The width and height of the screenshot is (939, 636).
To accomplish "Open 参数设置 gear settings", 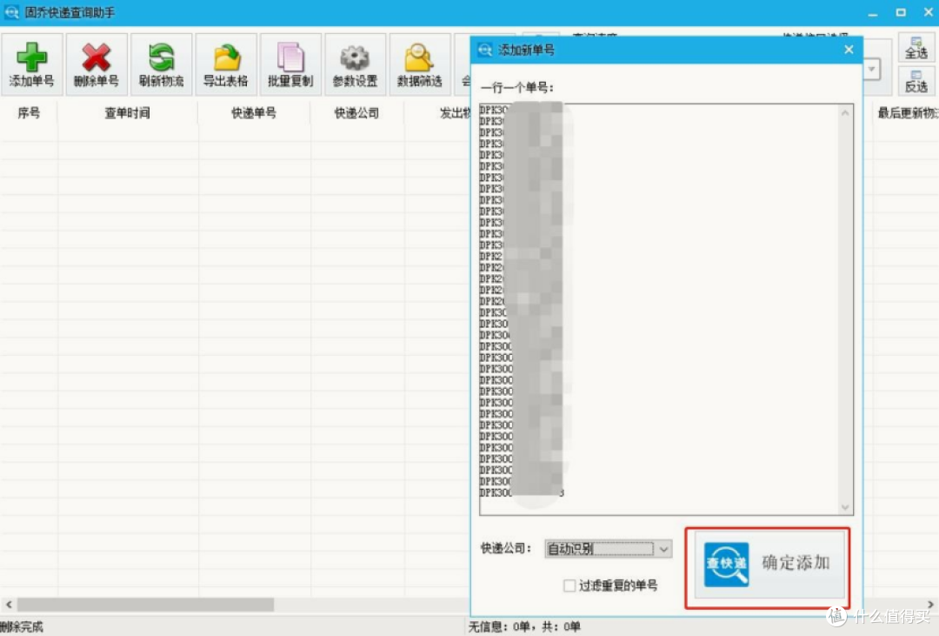I will click(x=355, y=64).
